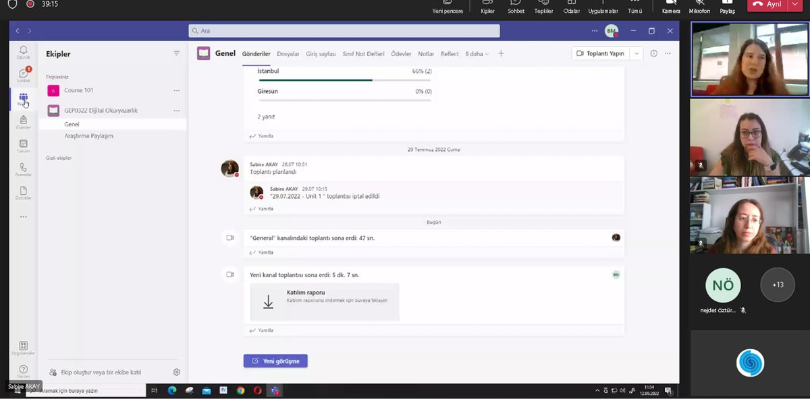This screenshot has height=399, width=810.
Task: Select the Ekipler teams icon in sidebar
Action: (24, 100)
